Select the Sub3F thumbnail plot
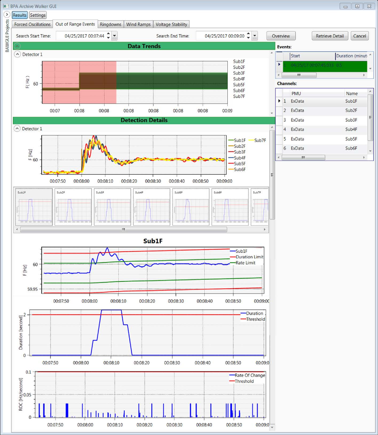The height and width of the screenshot is (435, 378). tap(112, 207)
